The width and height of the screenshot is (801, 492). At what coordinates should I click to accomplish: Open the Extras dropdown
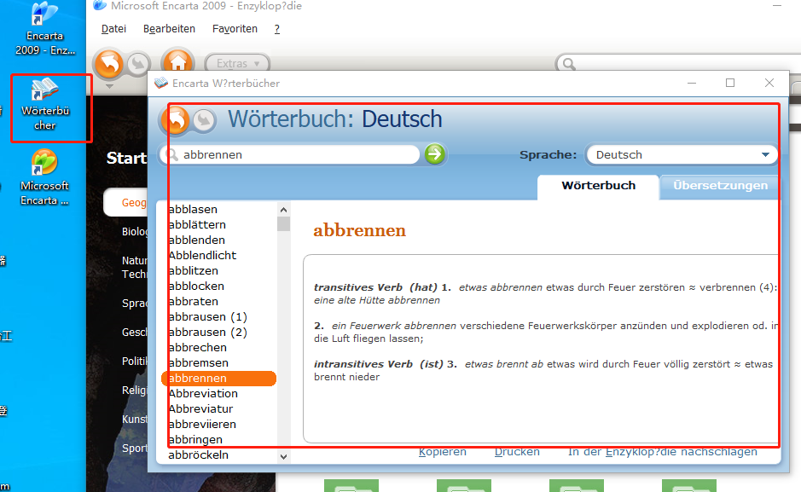tap(237, 63)
